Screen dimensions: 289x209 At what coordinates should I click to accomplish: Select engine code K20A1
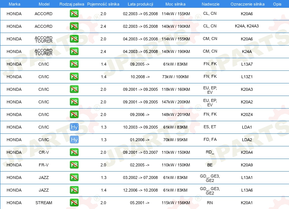pyautogui.click(x=247, y=203)
